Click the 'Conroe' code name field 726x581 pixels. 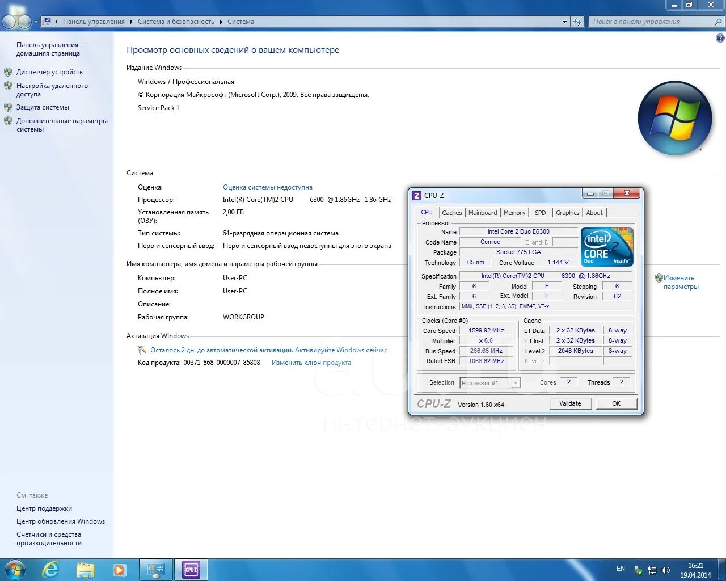[x=490, y=242]
